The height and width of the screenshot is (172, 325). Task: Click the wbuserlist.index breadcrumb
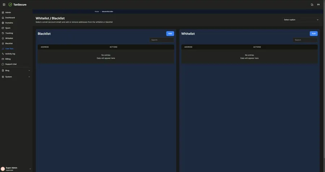tap(107, 12)
